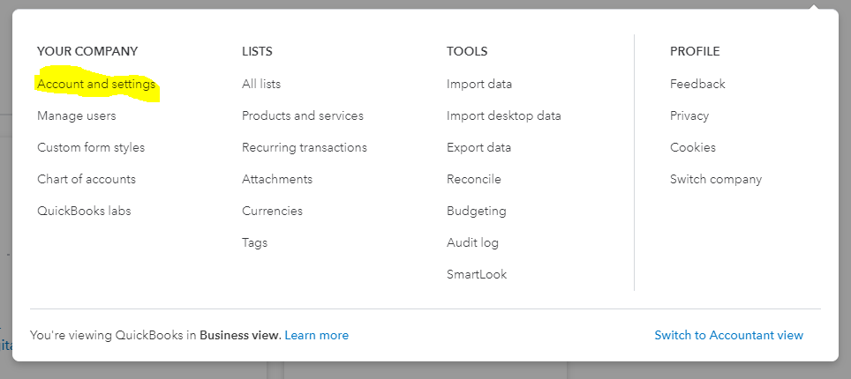Open the Audit log

click(x=473, y=243)
